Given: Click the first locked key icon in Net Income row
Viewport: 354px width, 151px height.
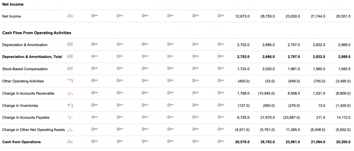Looking at the screenshot, I should pos(95,16).
